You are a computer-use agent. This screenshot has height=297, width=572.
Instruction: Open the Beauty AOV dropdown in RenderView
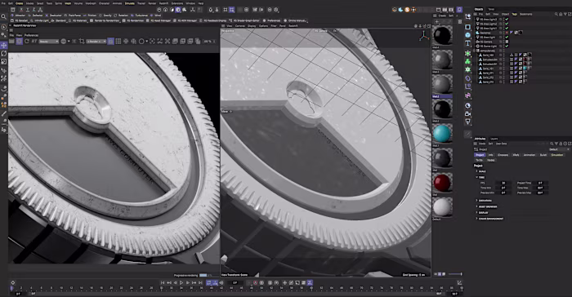tap(49, 42)
